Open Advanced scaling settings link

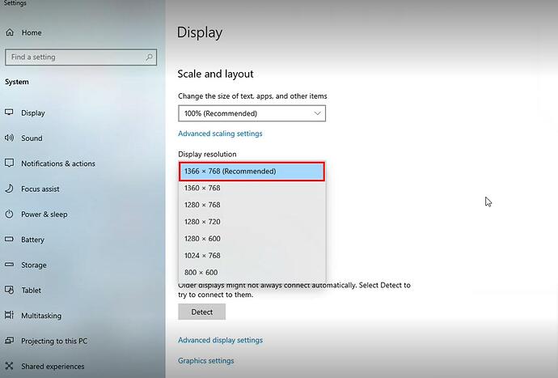point(220,134)
